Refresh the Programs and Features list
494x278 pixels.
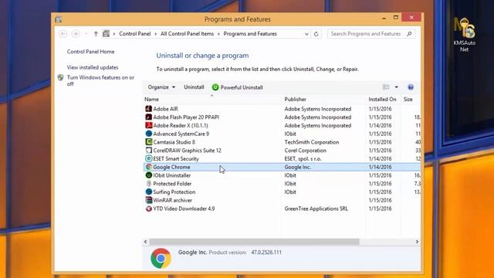[x=316, y=34]
